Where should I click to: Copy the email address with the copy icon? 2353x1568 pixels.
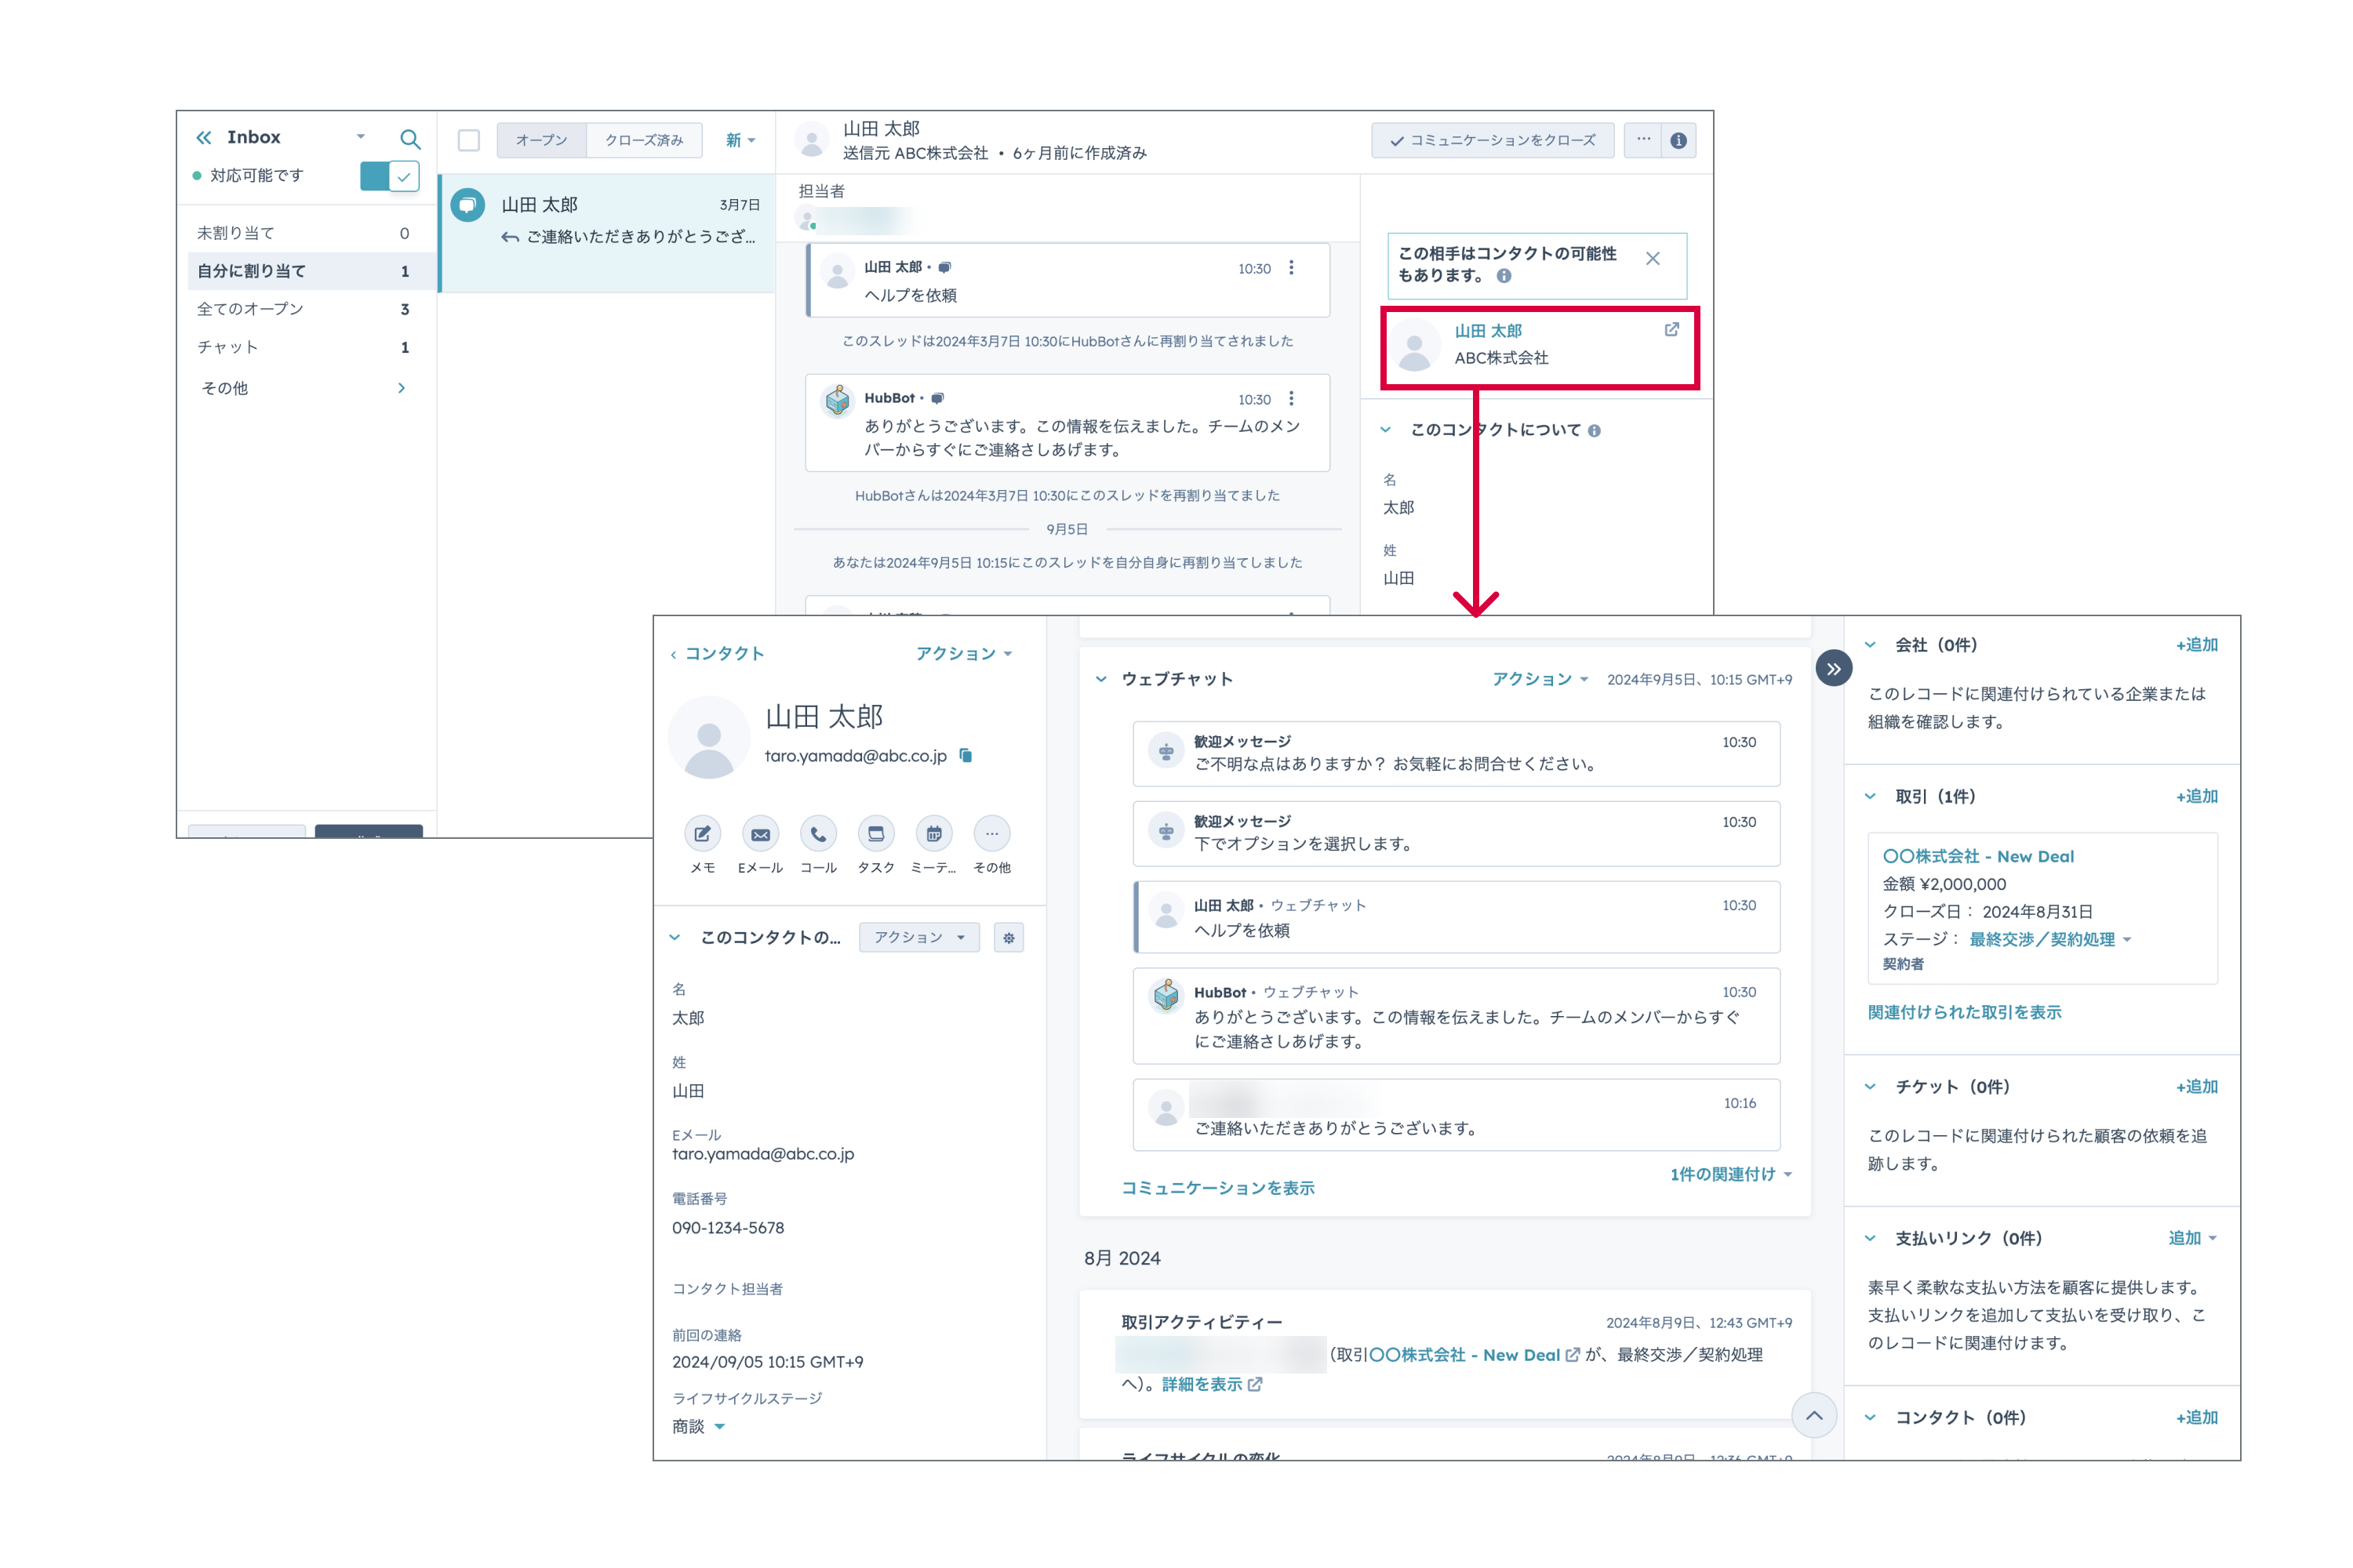[966, 756]
